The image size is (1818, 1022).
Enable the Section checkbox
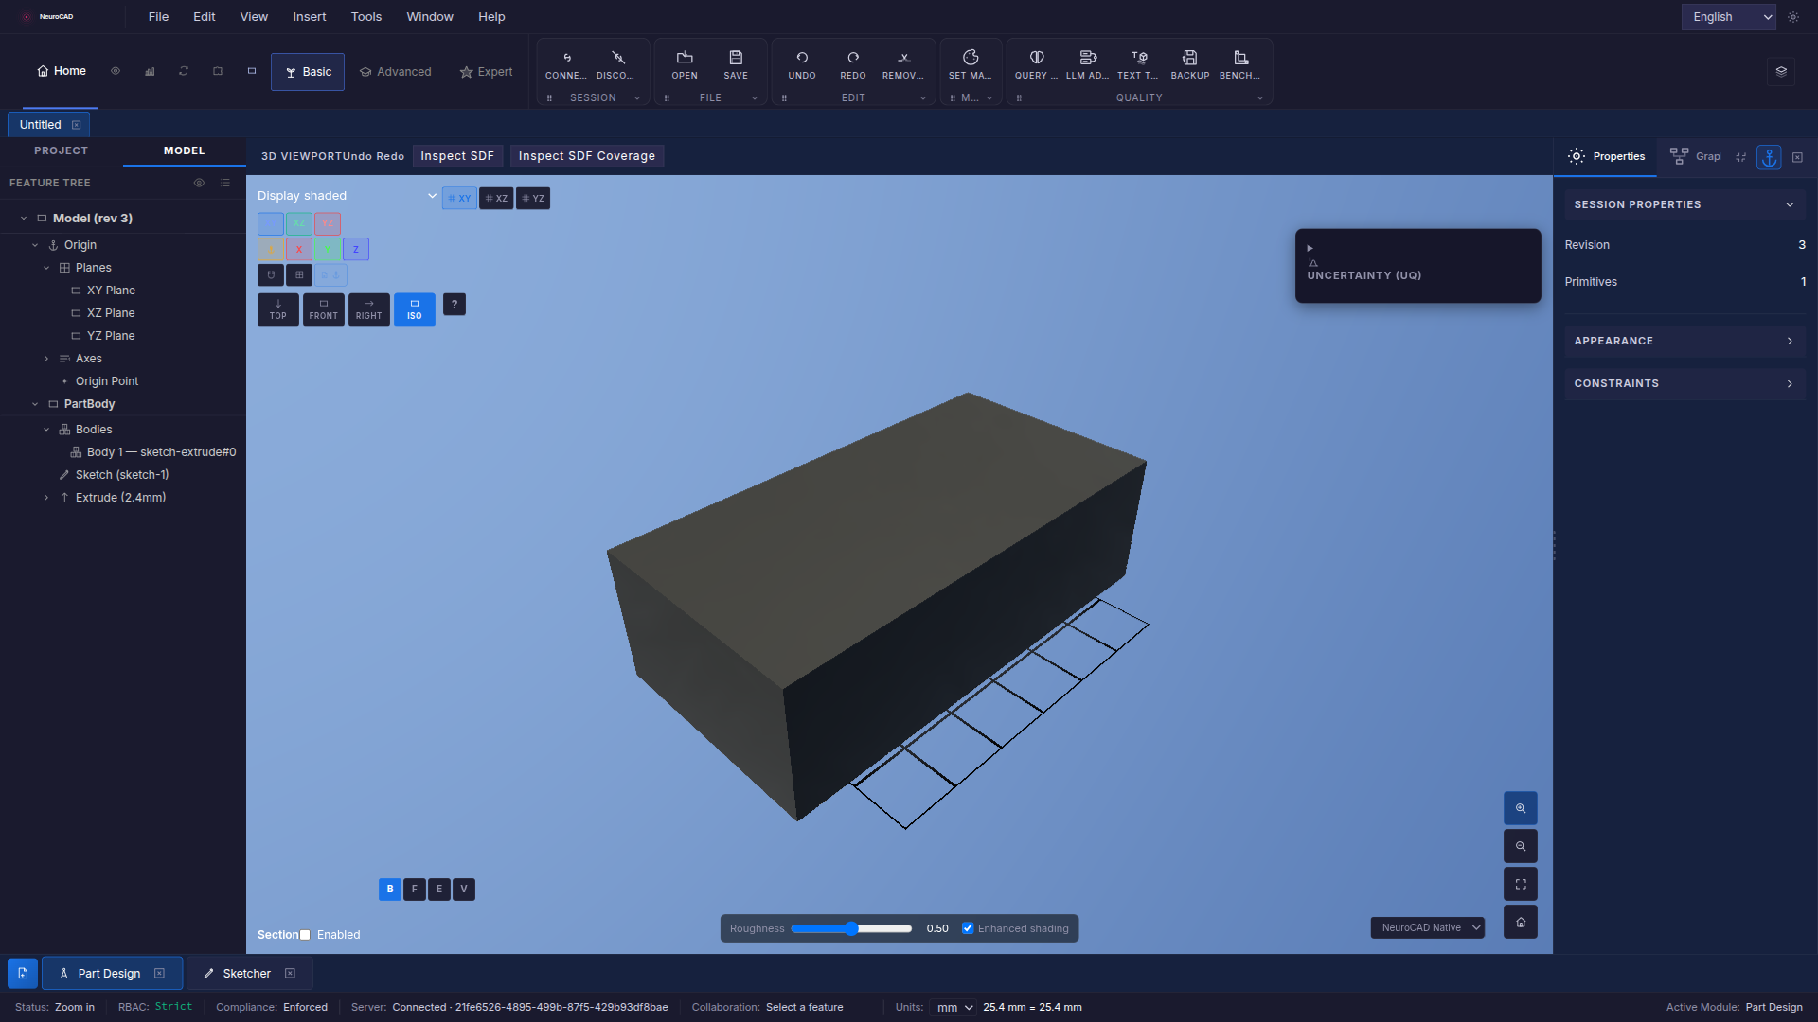305,935
